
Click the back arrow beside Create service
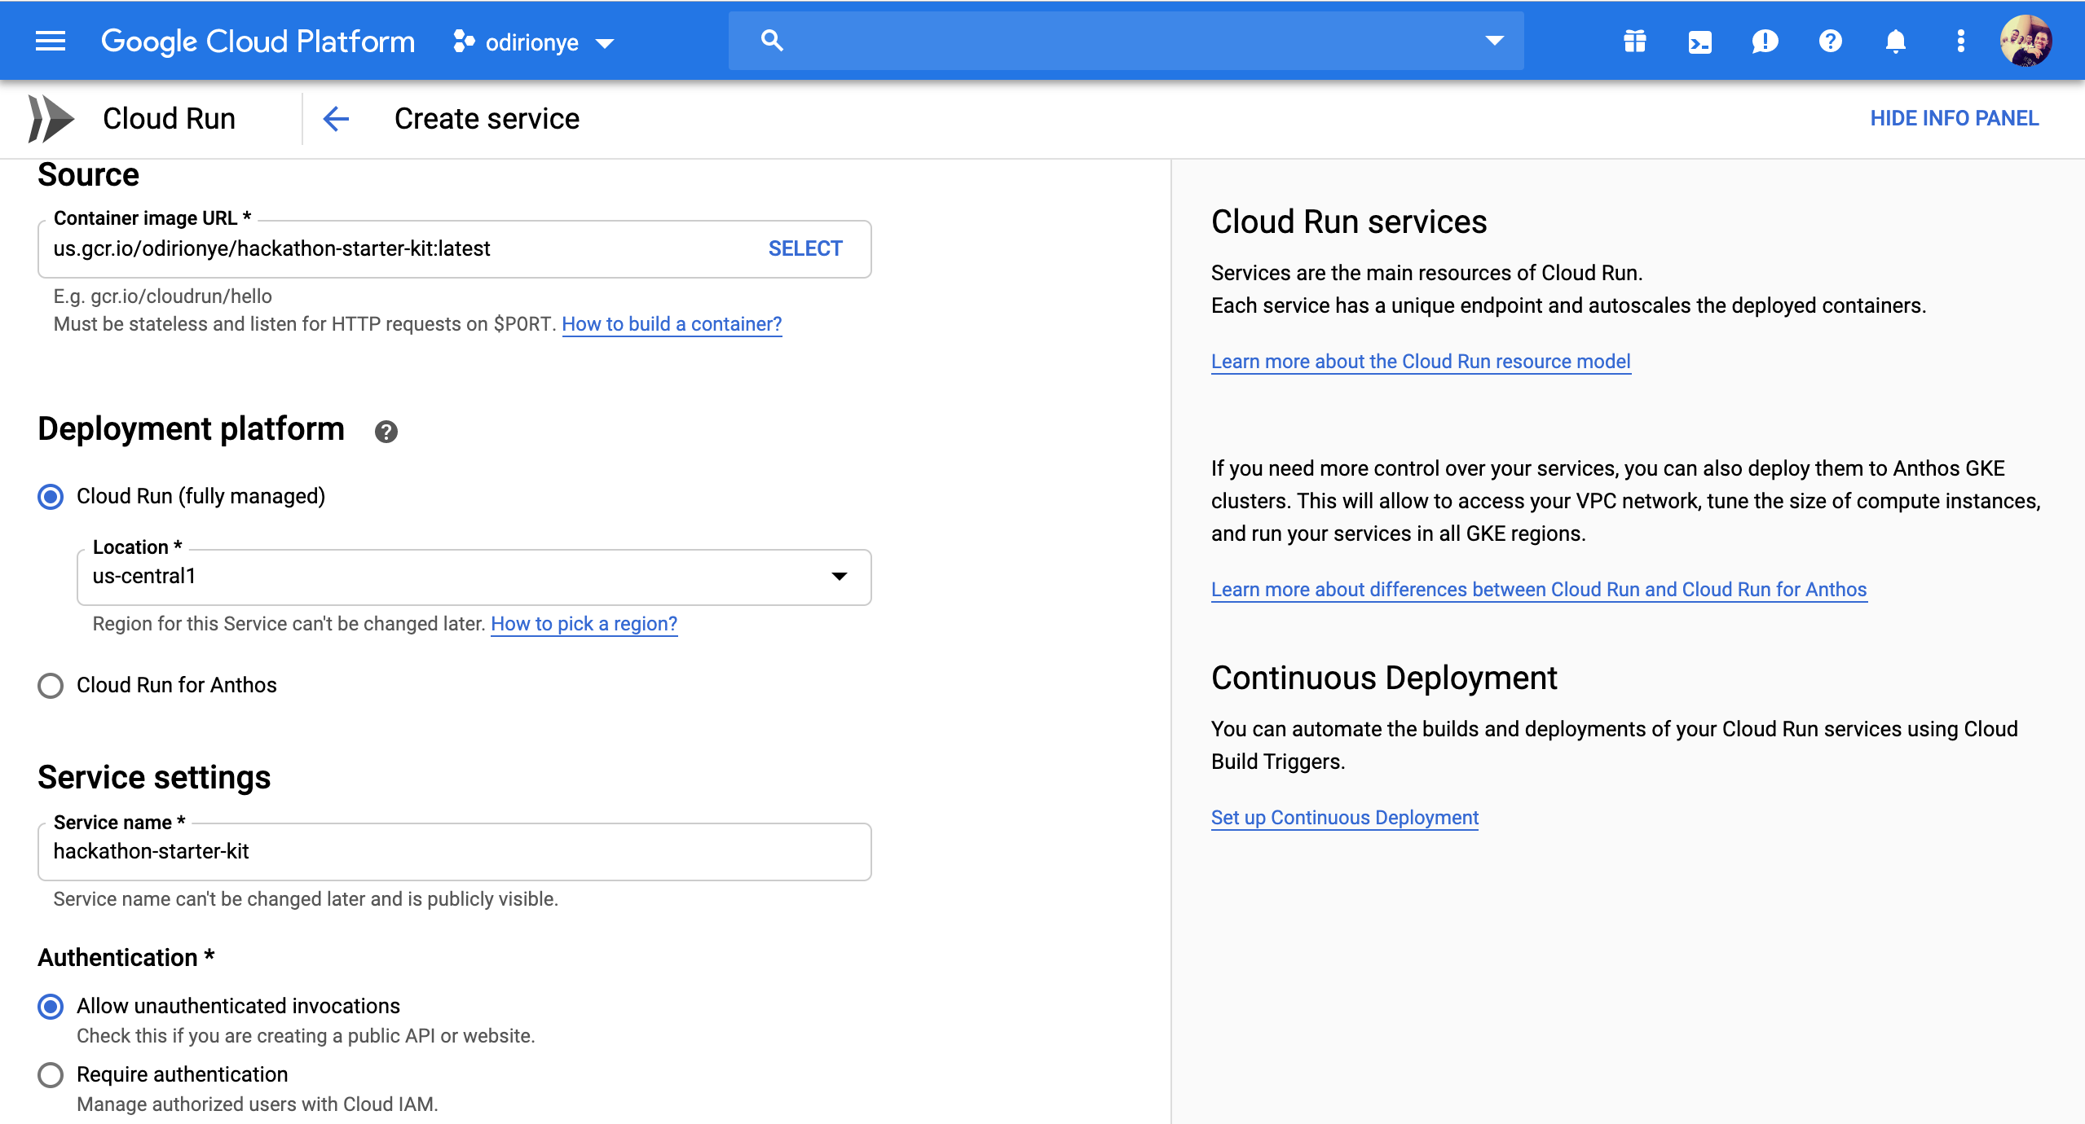coord(336,119)
